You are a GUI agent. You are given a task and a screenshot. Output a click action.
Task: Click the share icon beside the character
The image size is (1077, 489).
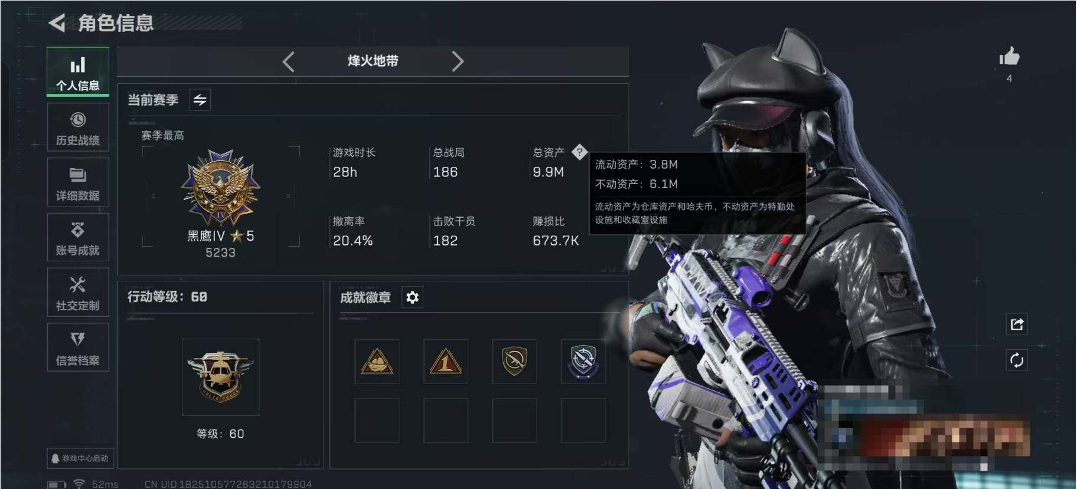point(1016,324)
